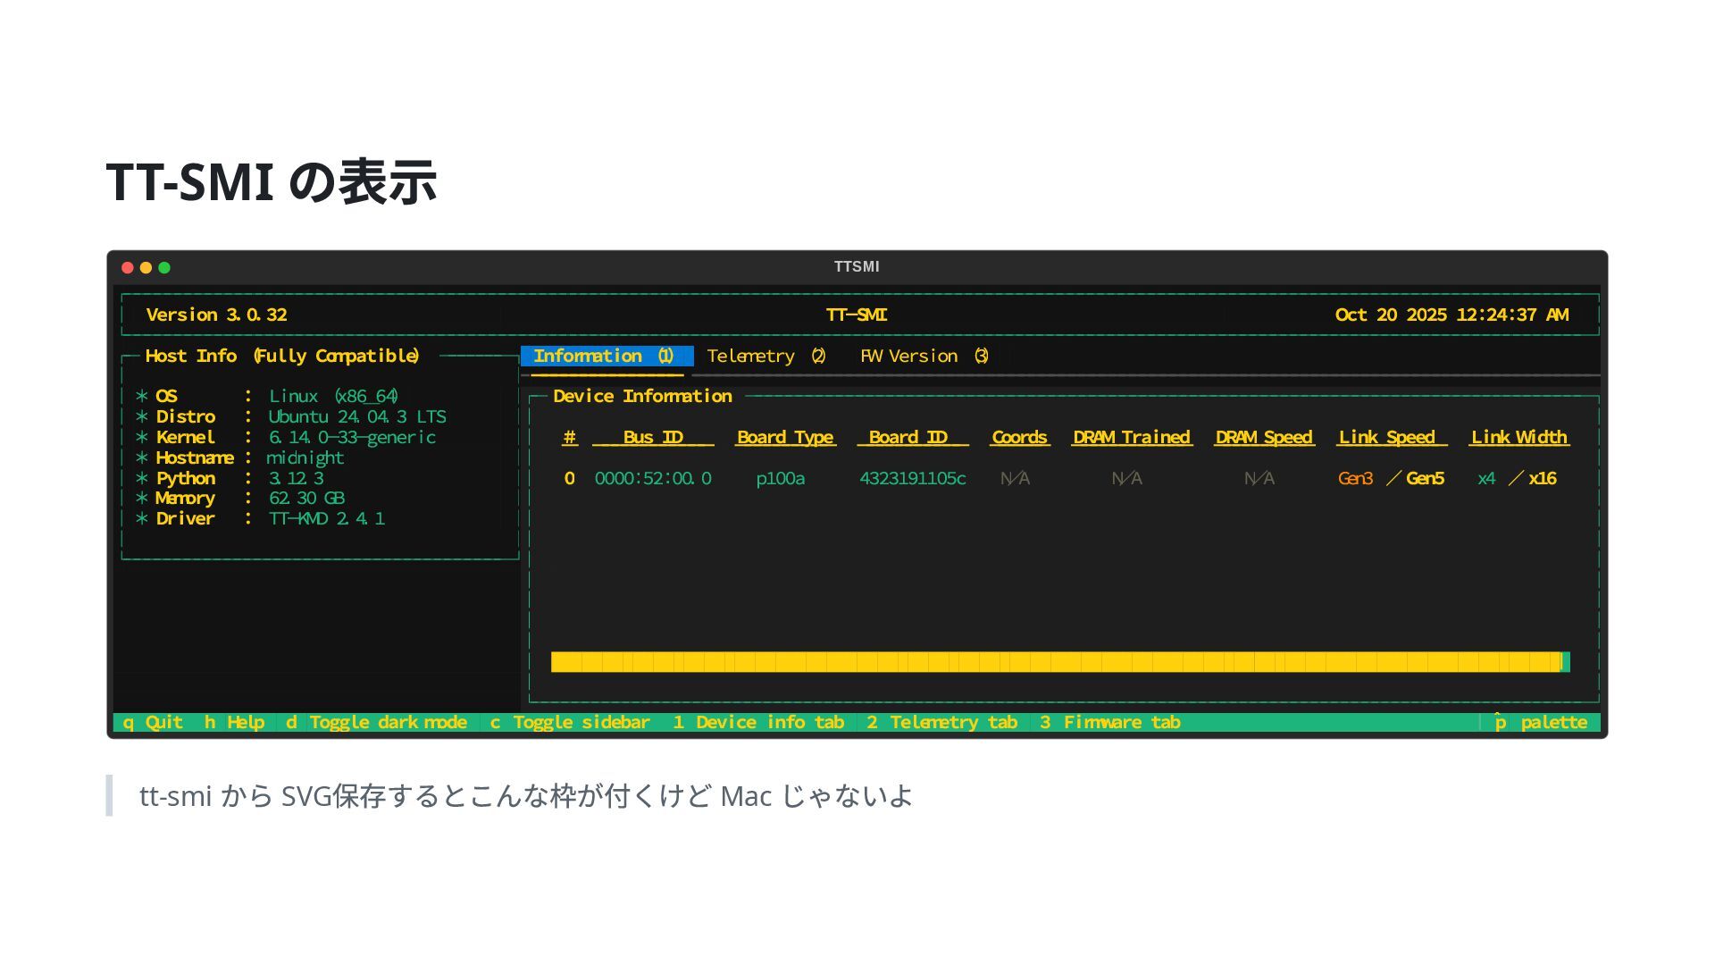Toggle sidebar via footer shortcut
The height and width of the screenshot is (965, 1715).
(x=570, y=722)
